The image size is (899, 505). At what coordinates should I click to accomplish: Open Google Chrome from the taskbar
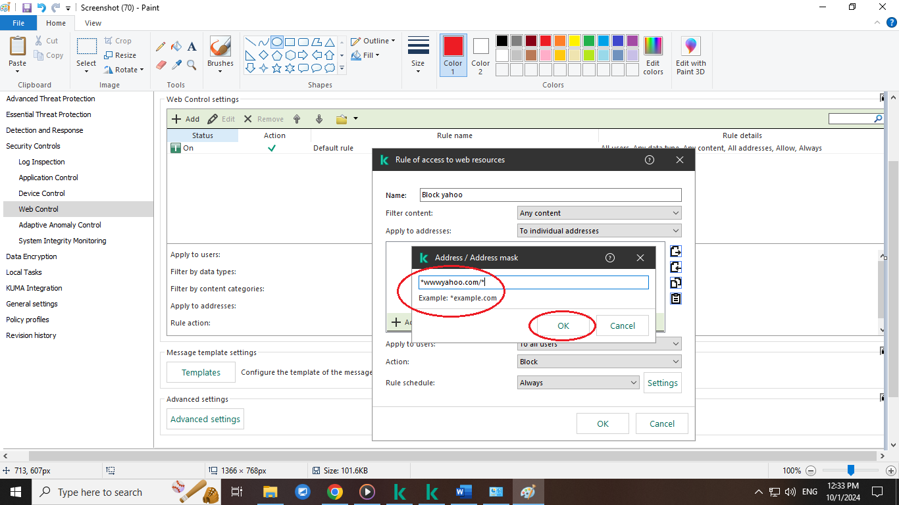[x=335, y=492]
